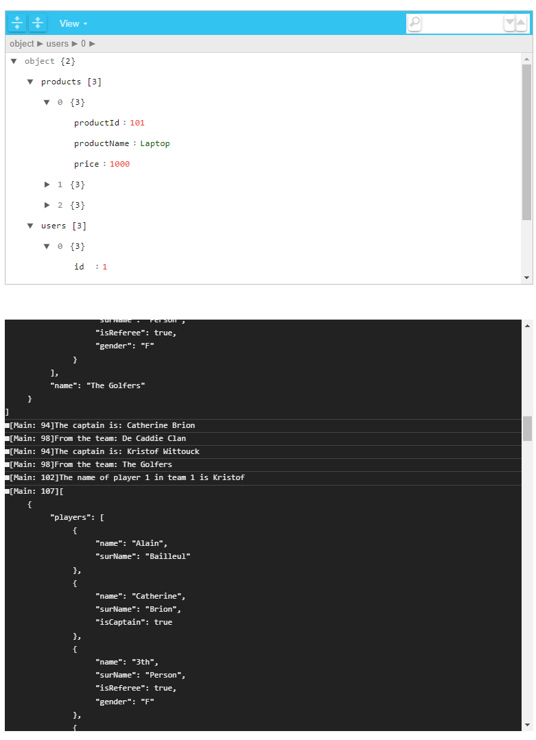Click 'users' in the breadcrumb path
This screenshot has width=536, height=740.
pyautogui.click(x=58, y=44)
